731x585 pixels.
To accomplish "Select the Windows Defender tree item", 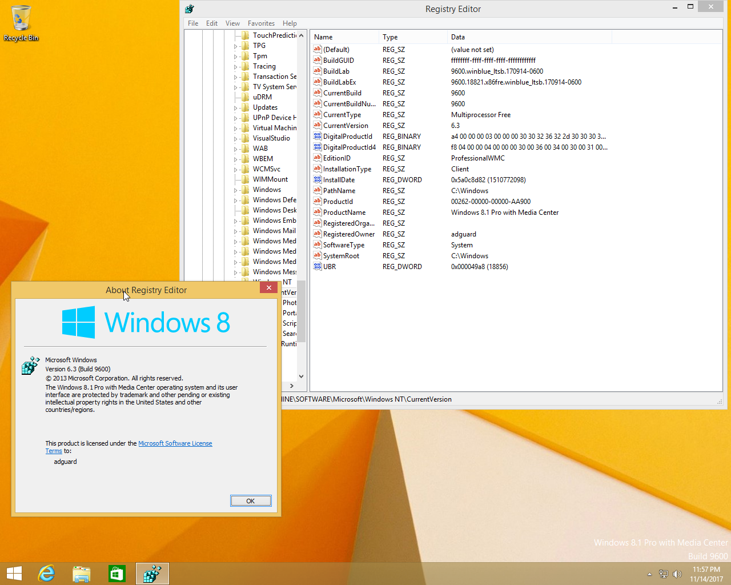I will pyautogui.click(x=275, y=200).
